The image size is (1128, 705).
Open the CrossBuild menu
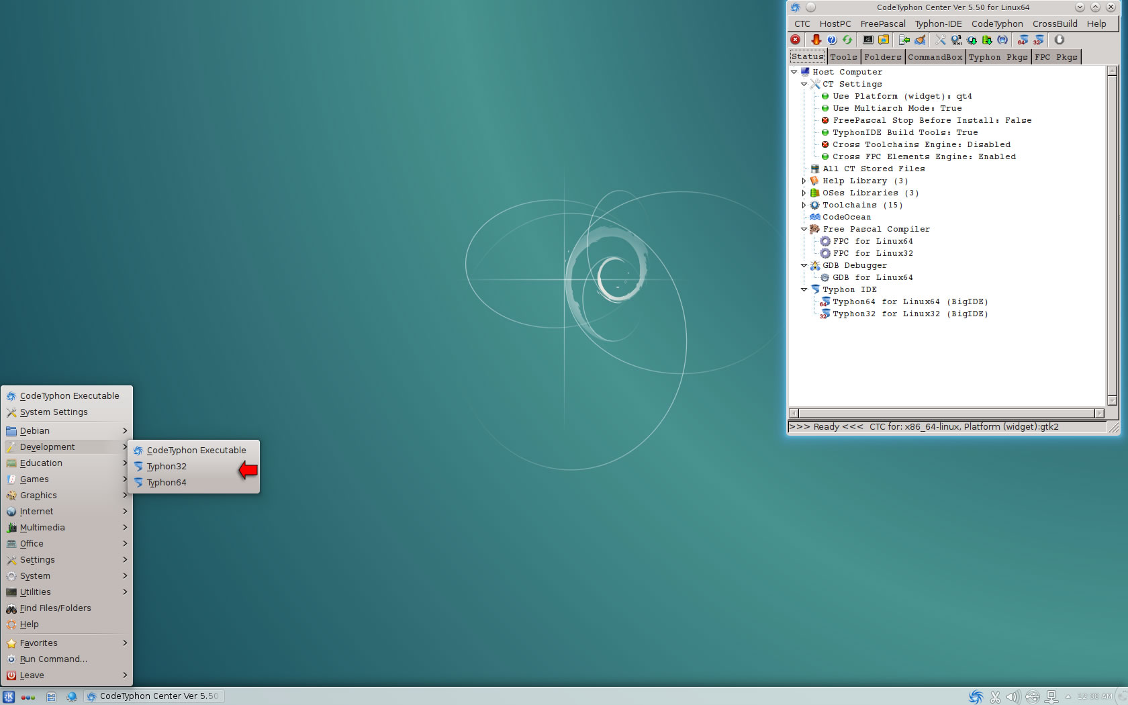pos(1055,23)
